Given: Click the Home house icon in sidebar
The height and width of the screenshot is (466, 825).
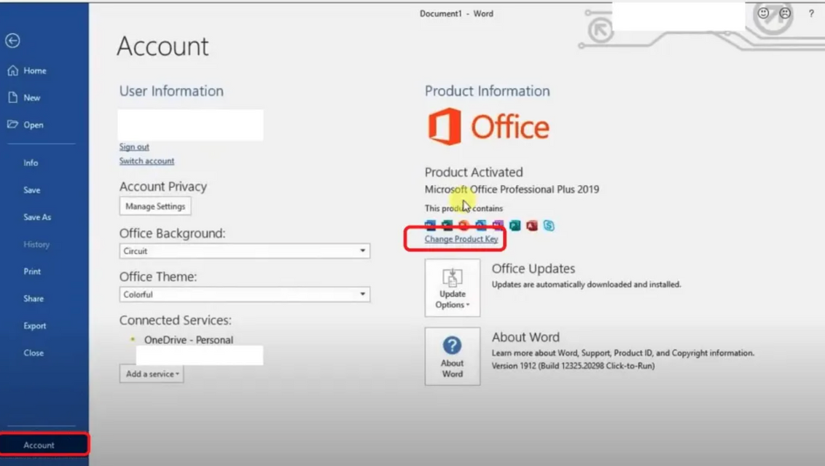Looking at the screenshot, I should (x=12, y=71).
